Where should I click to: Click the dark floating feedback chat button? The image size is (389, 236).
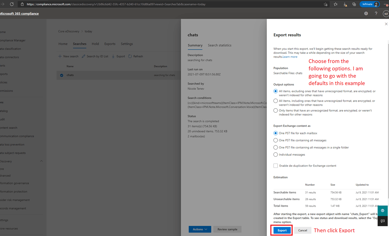click(x=383, y=221)
